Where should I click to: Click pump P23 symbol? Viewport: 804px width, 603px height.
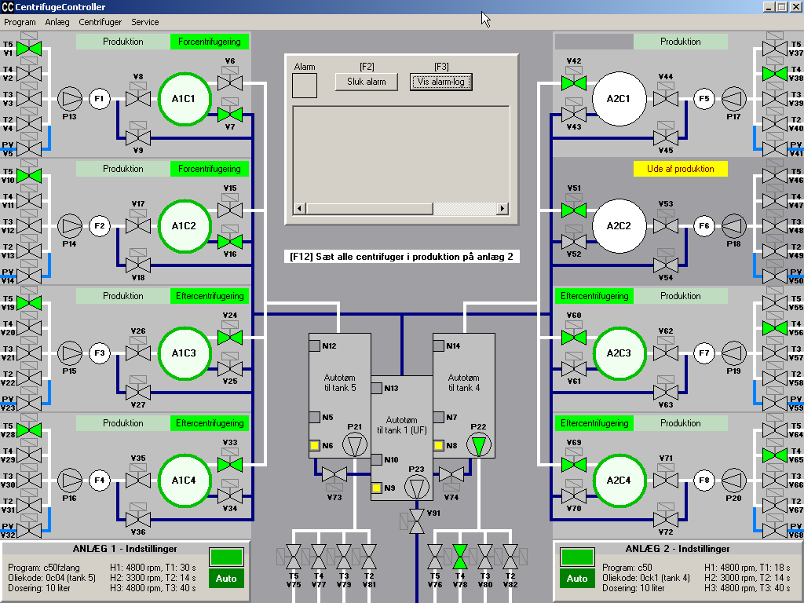(417, 487)
